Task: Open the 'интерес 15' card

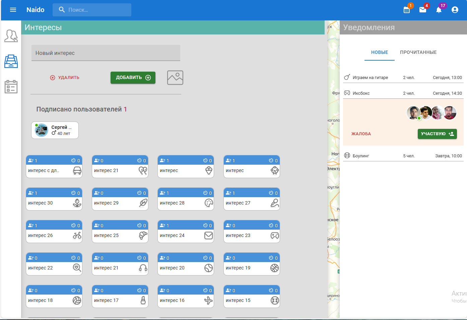Action: point(252,297)
